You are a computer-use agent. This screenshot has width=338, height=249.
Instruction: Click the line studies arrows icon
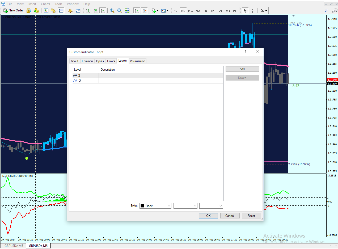(x=262, y=11)
